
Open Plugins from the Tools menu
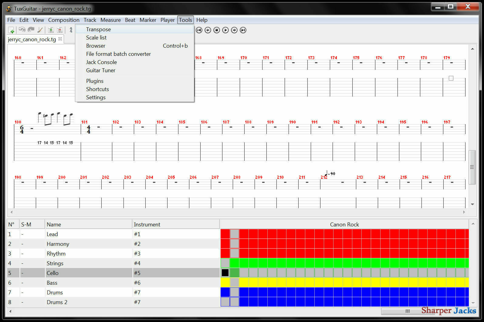pyautogui.click(x=134, y=81)
